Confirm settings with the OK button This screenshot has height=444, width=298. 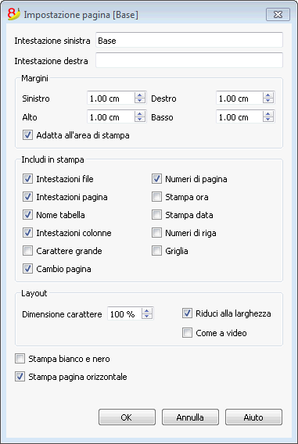pyautogui.click(x=127, y=417)
